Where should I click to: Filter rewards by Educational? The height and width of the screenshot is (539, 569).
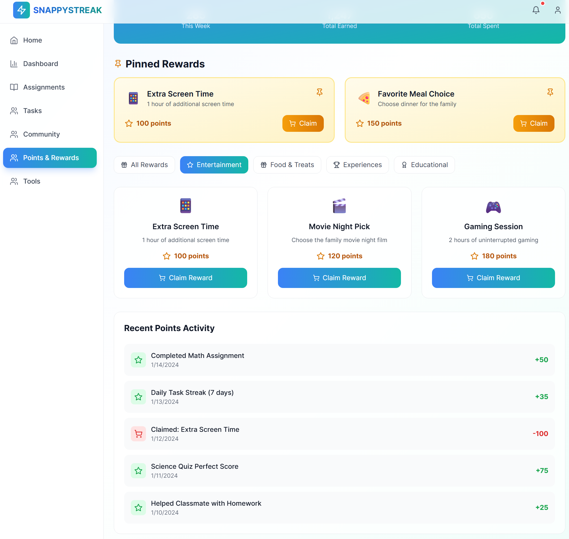tap(424, 165)
